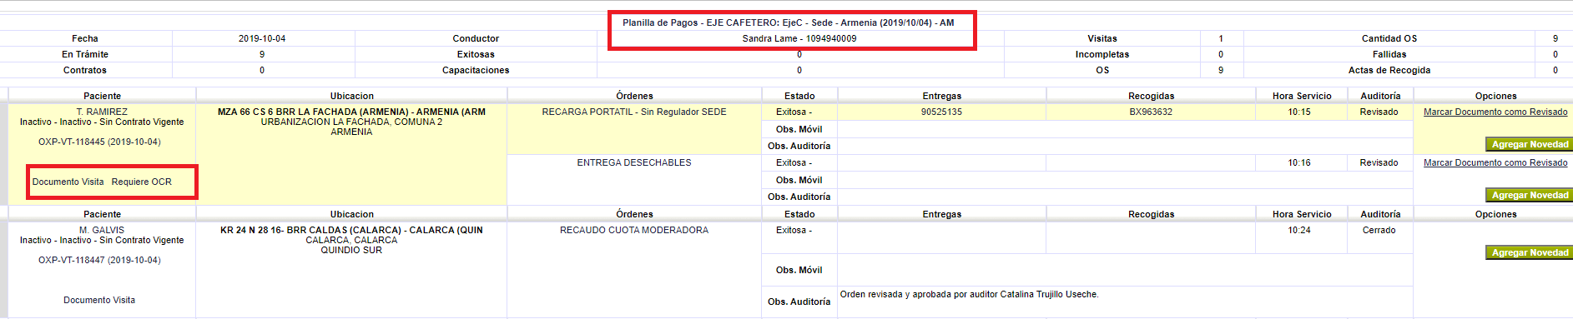The height and width of the screenshot is (319, 1573).
Task: Mark Recarga Portatil document as Revisado
Action: [1495, 112]
